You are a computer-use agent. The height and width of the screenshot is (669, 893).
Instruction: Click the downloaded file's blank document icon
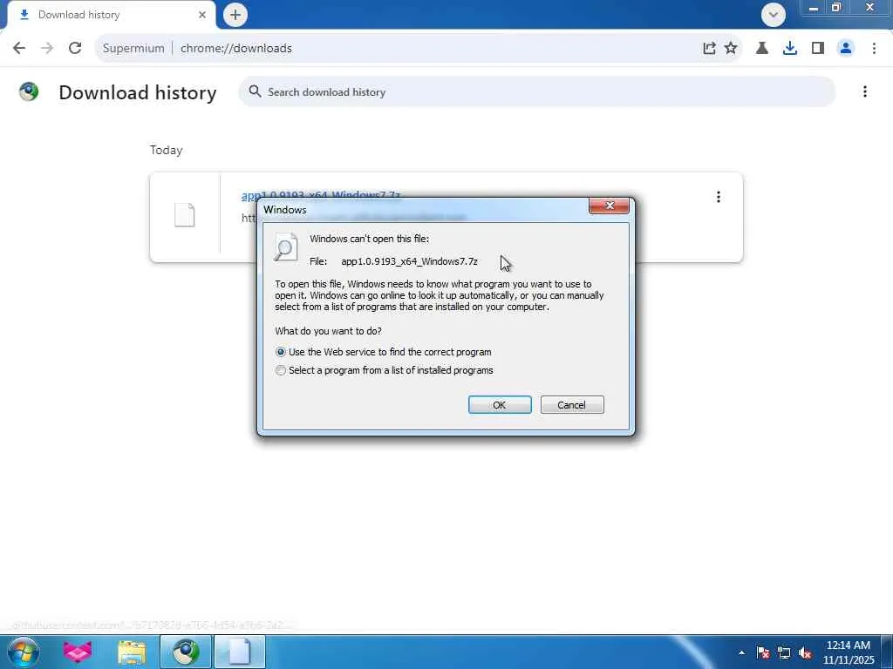(x=185, y=215)
